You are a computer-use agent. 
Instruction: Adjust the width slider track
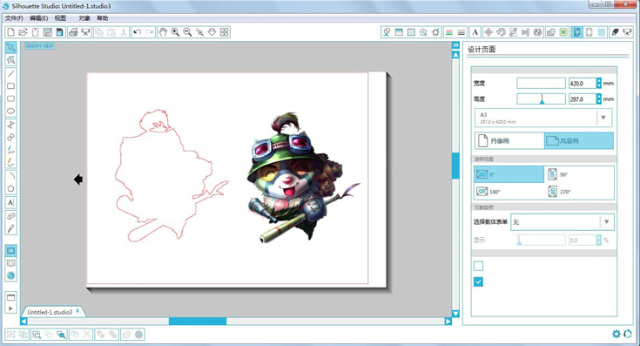click(x=541, y=83)
